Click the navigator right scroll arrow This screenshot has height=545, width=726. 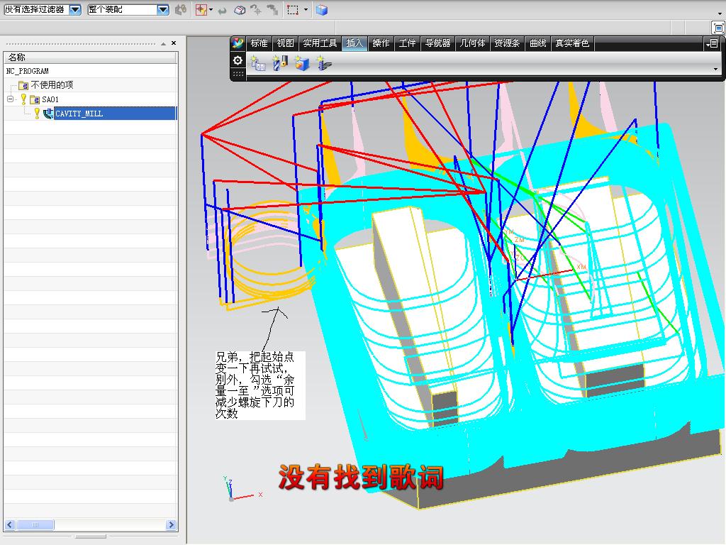pos(171,524)
